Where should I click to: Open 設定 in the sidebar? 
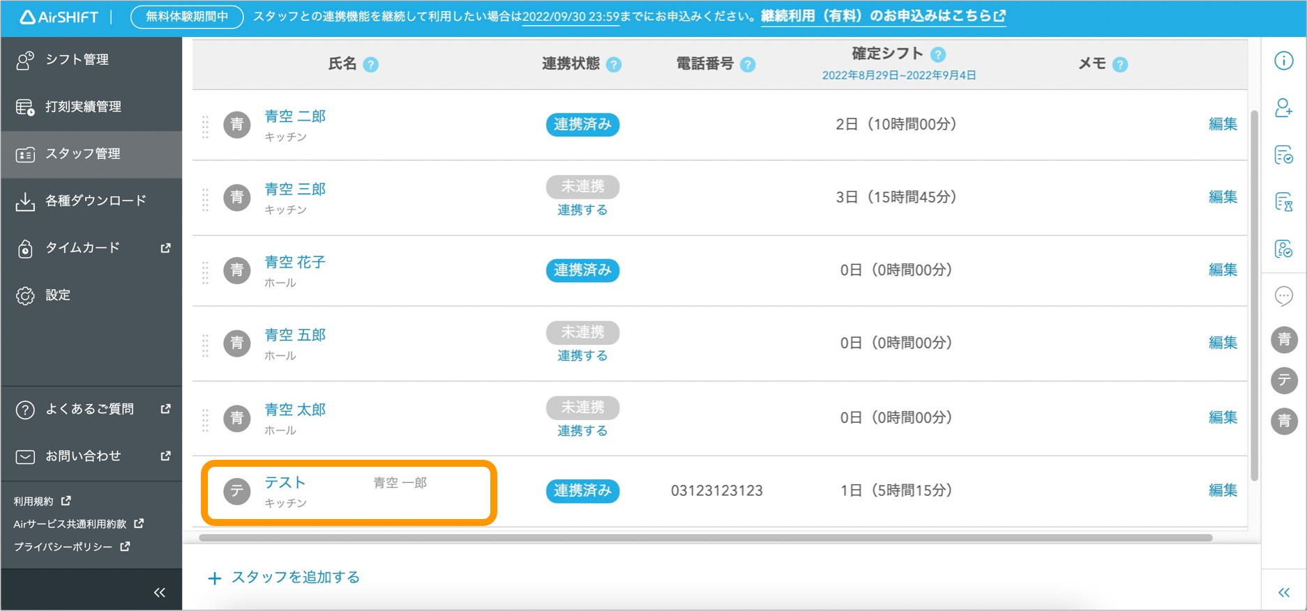(x=58, y=295)
